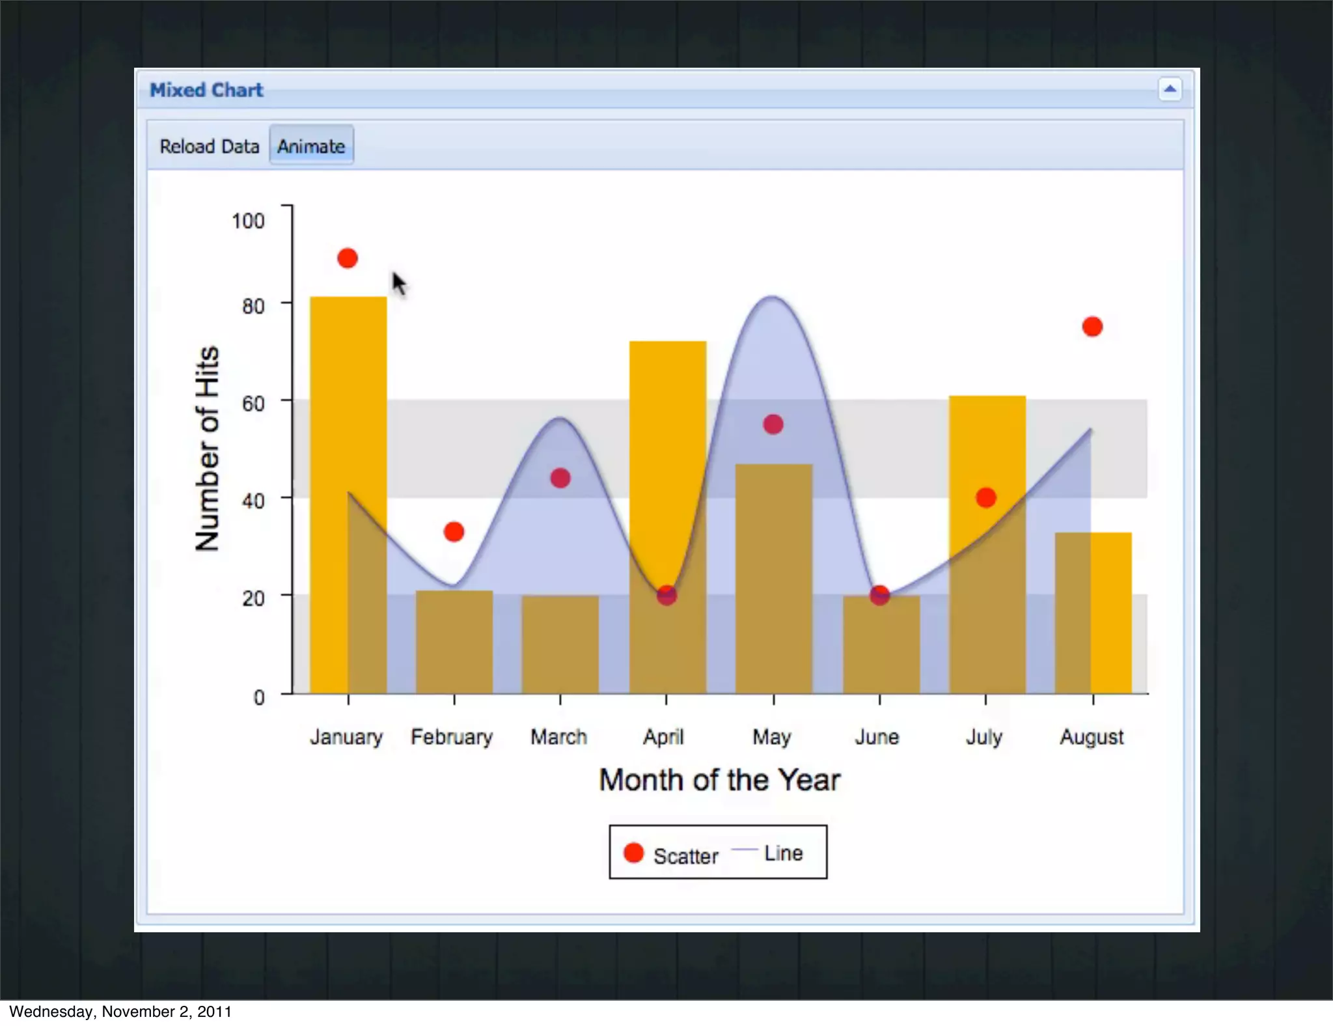1333x1026 pixels.
Task: Click the March scatter point
Action: 560,478
